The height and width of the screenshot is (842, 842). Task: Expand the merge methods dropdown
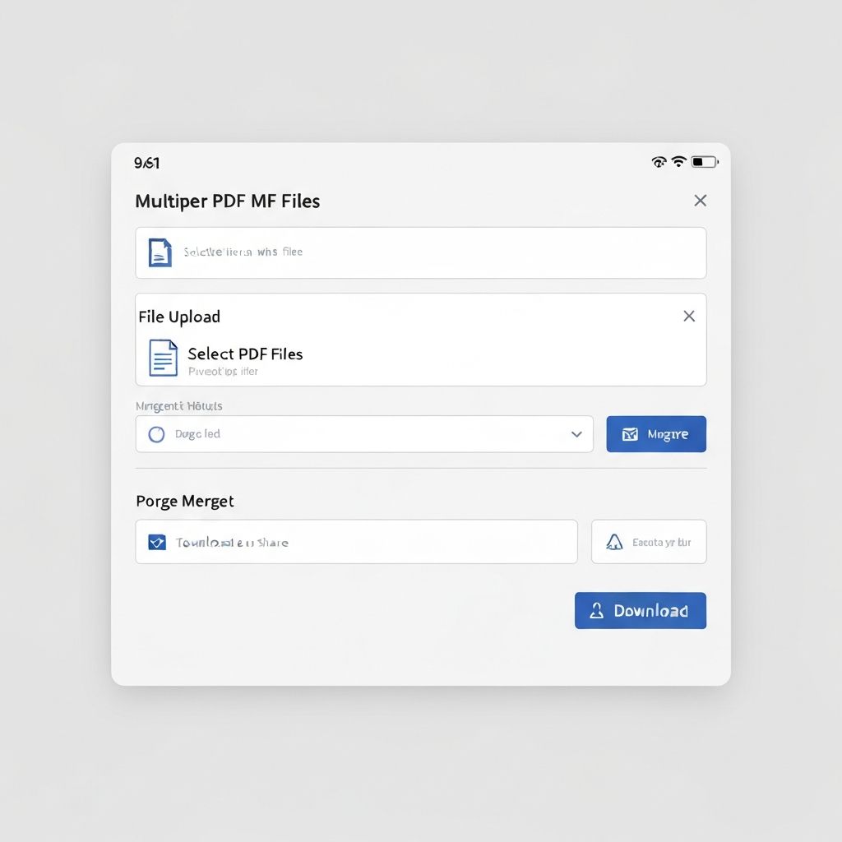tap(576, 434)
